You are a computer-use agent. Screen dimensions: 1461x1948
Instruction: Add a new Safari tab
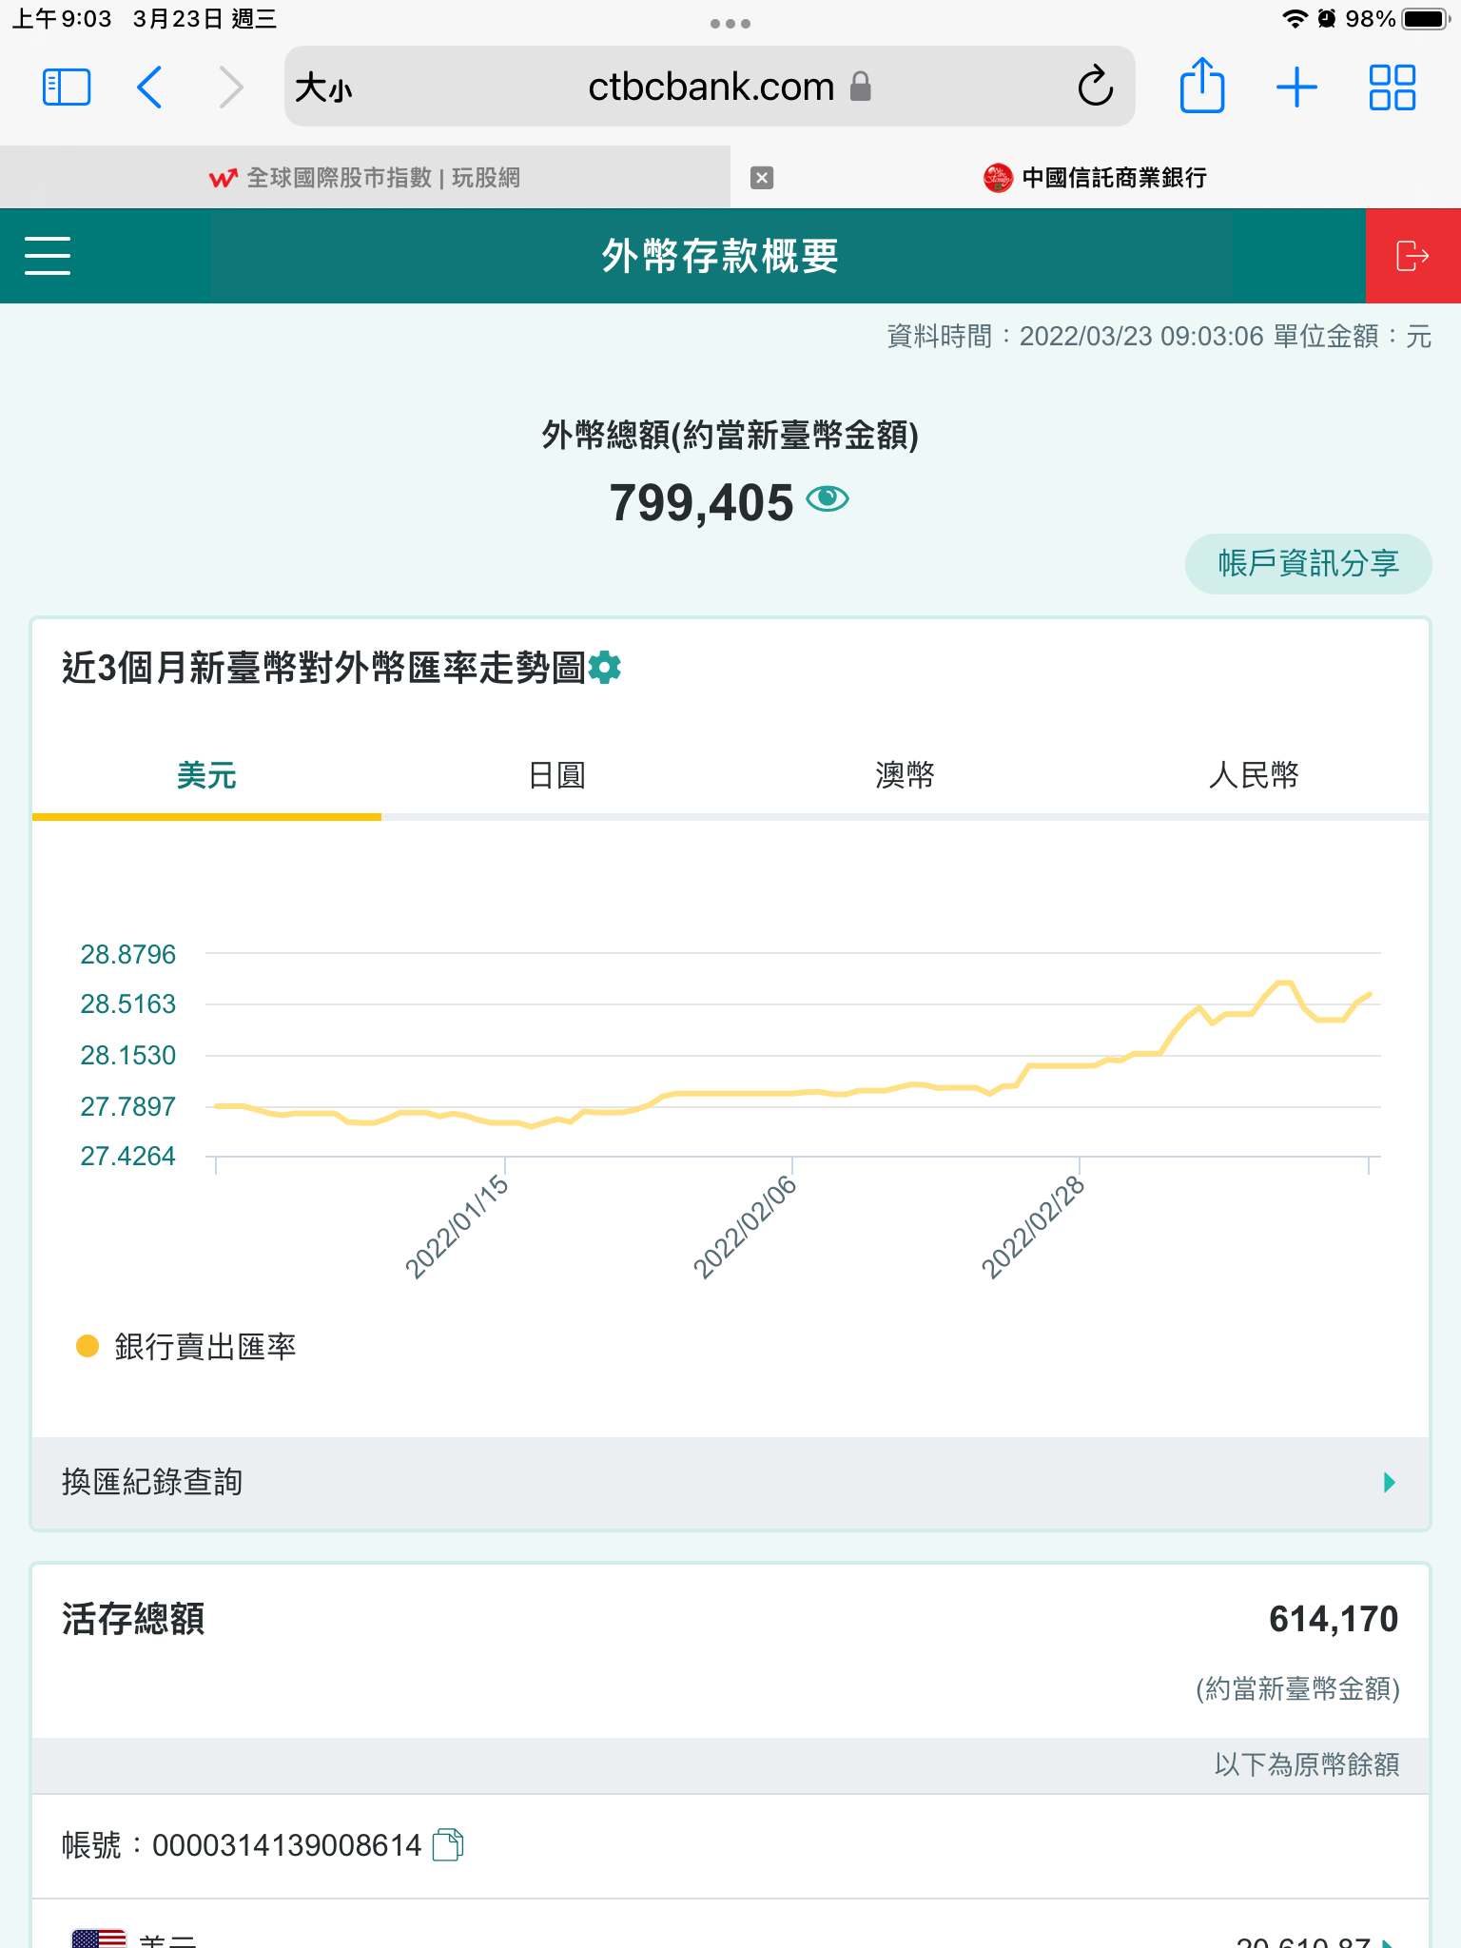(x=1296, y=87)
